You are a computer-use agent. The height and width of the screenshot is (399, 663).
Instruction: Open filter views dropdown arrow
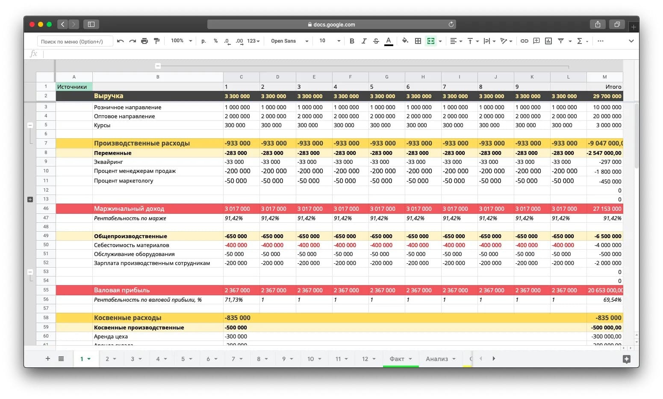pos(570,41)
